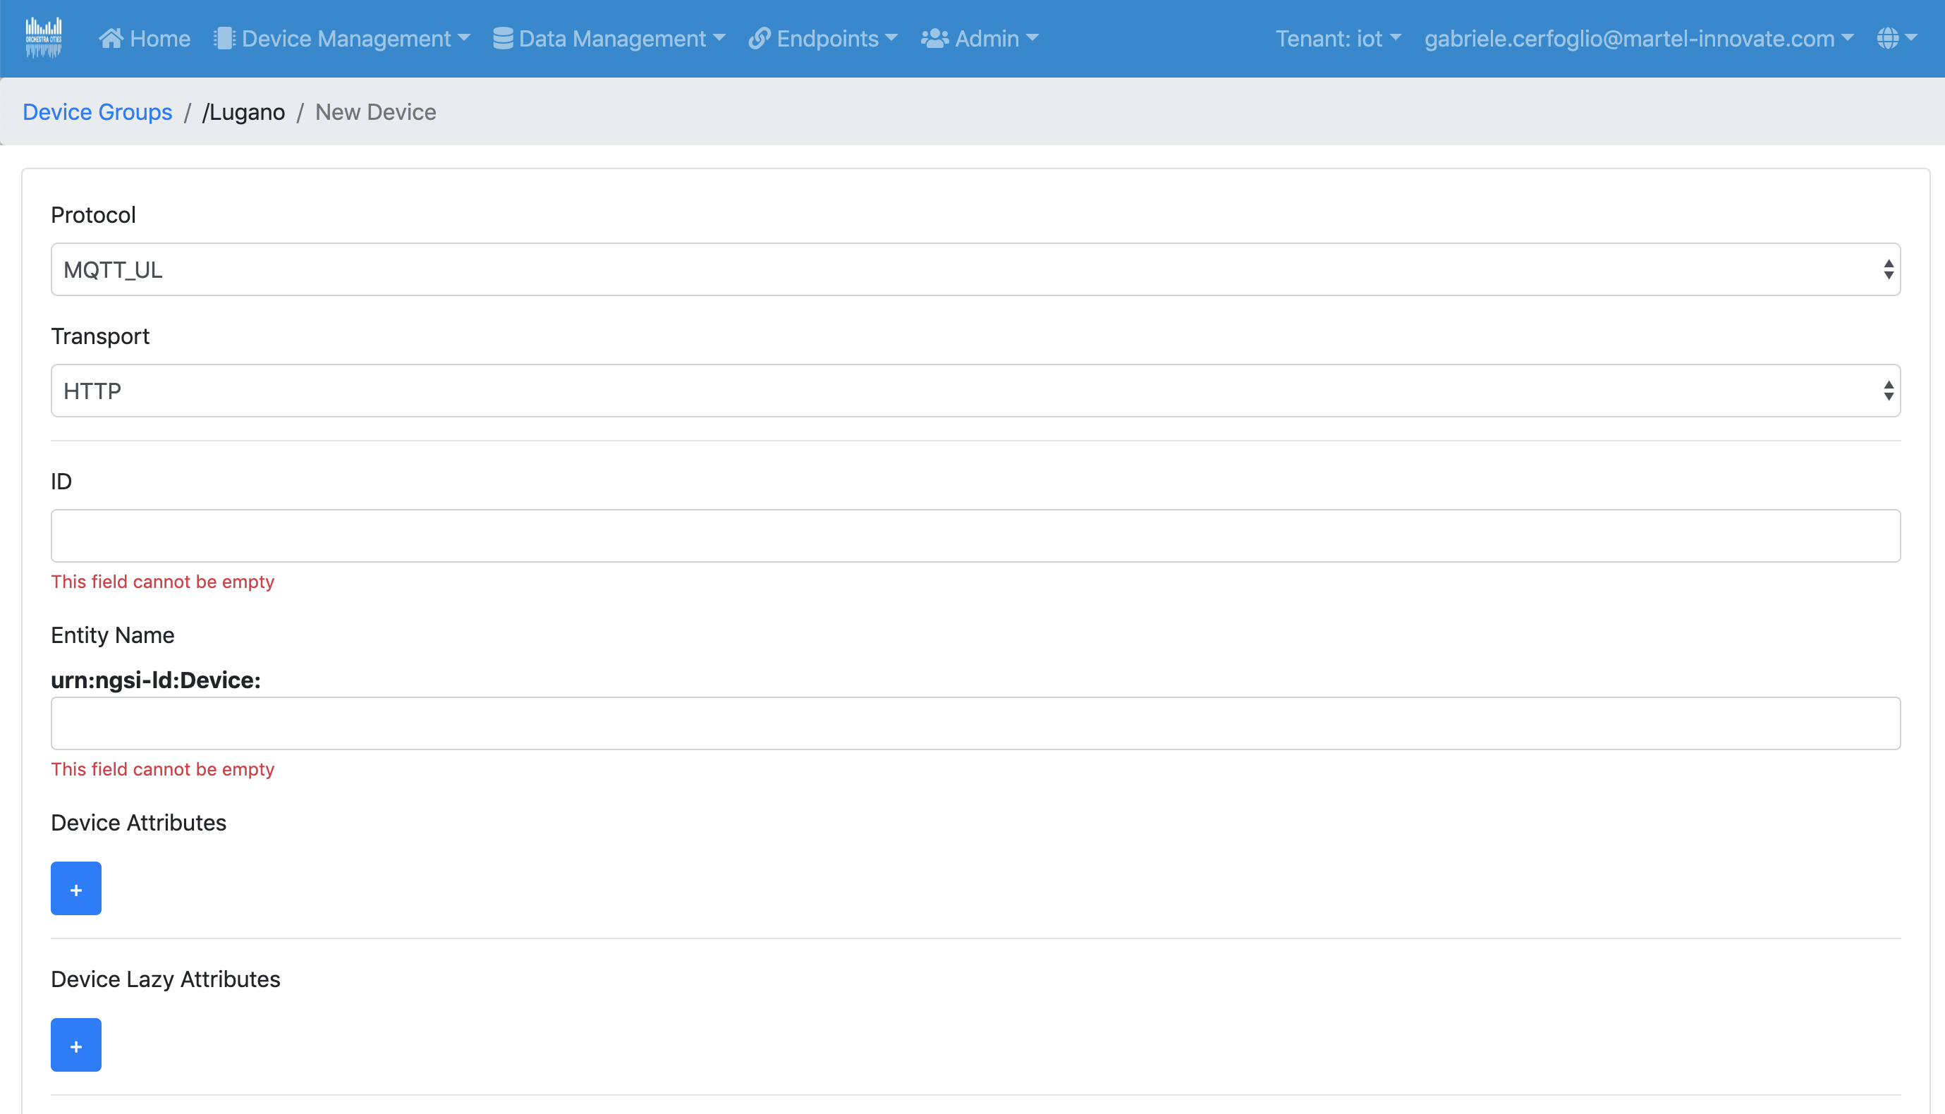Viewport: 1945px width, 1114px height.
Task: Click the Admin users icon
Action: pyautogui.click(x=934, y=38)
